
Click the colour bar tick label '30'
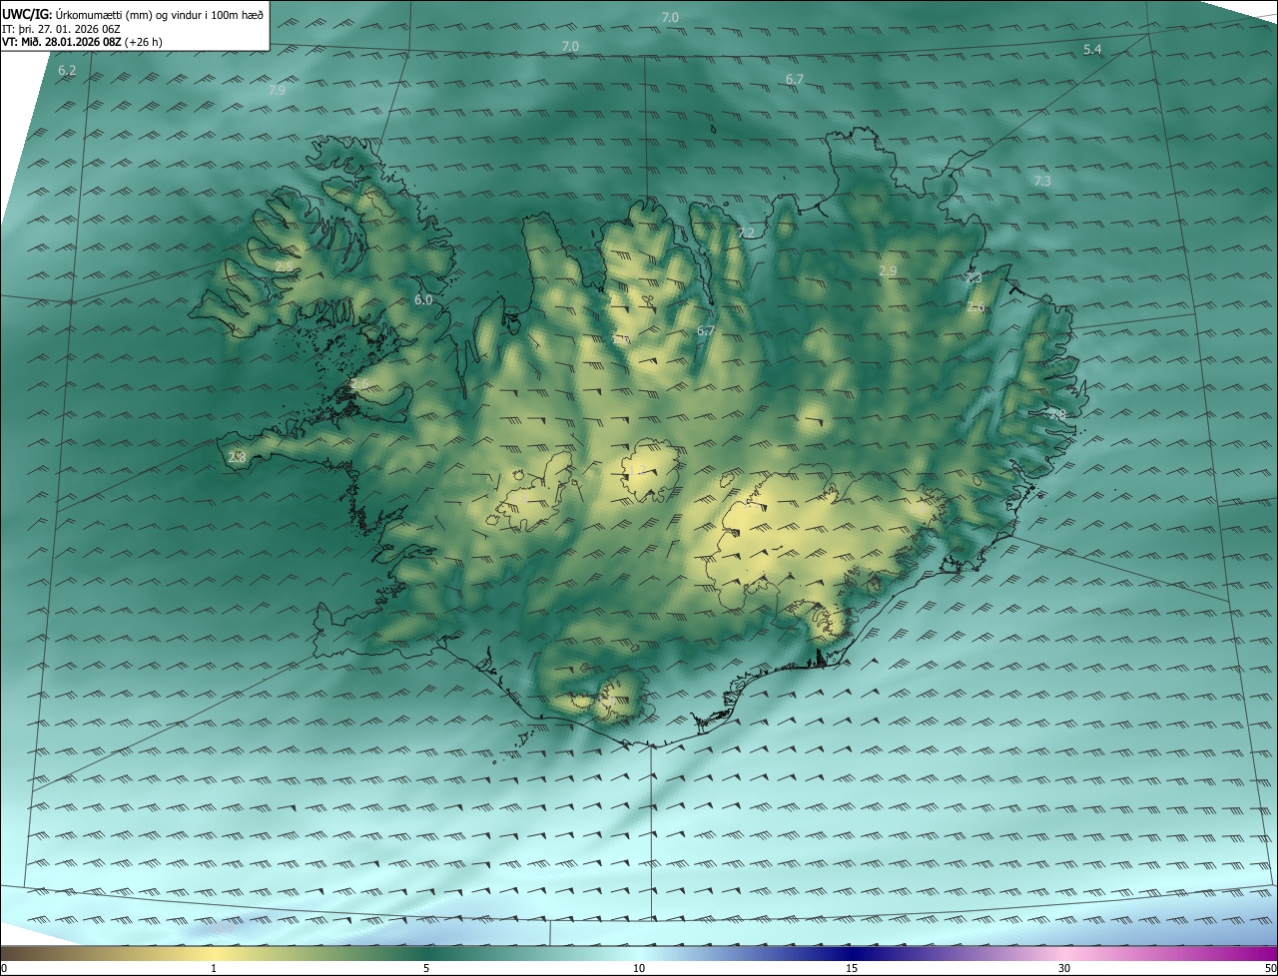pos(1064,968)
